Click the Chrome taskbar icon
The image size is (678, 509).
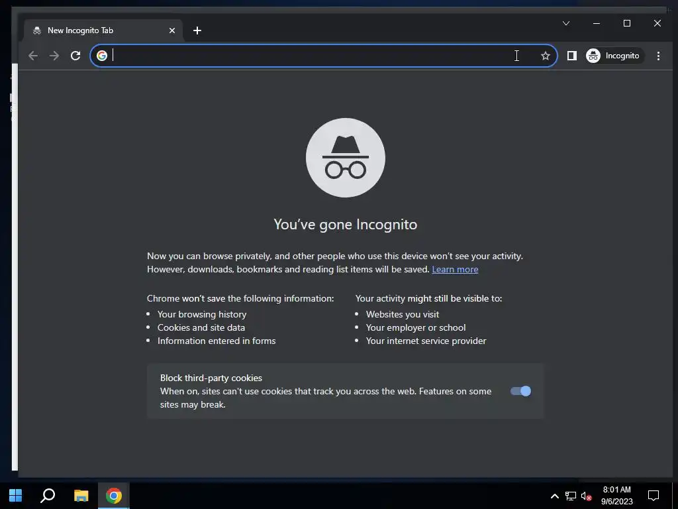click(114, 496)
